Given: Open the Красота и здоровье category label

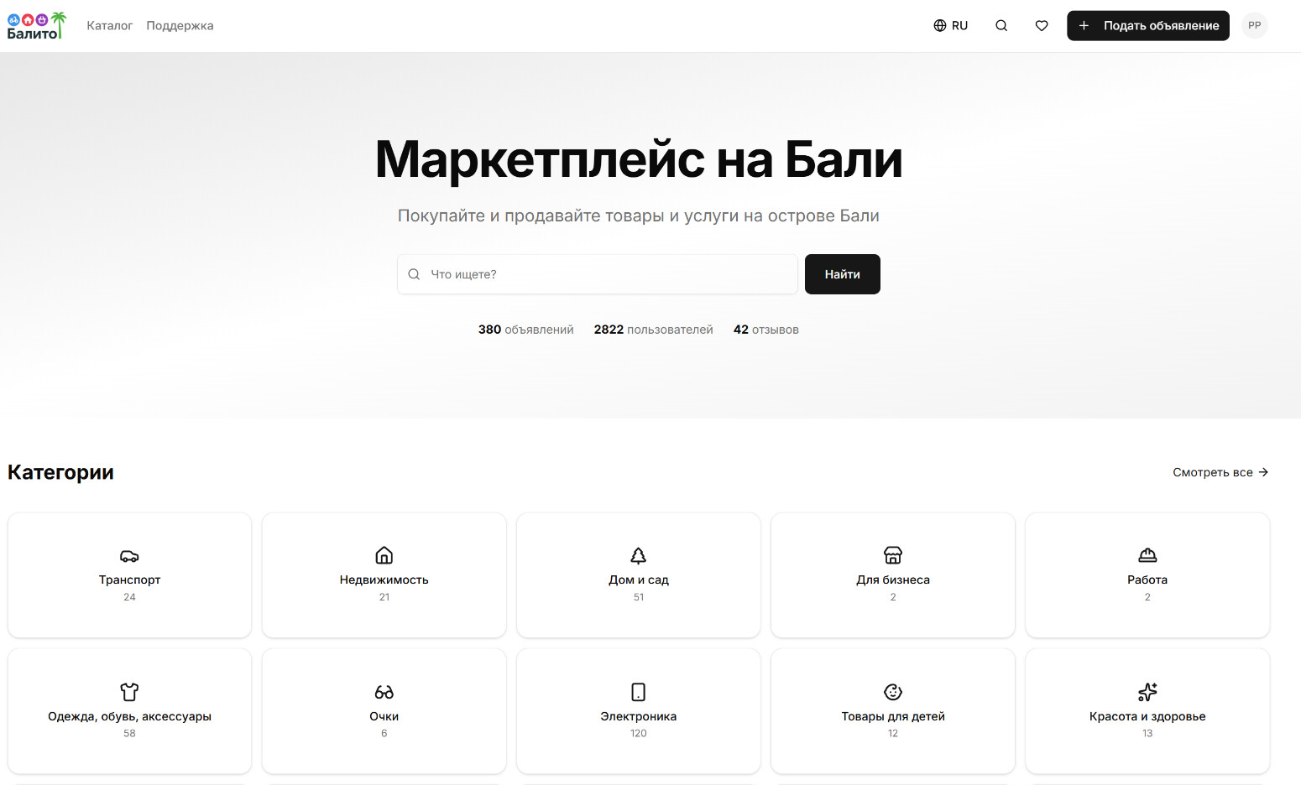Looking at the screenshot, I should pyautogui.click(x=1147, y=716).
